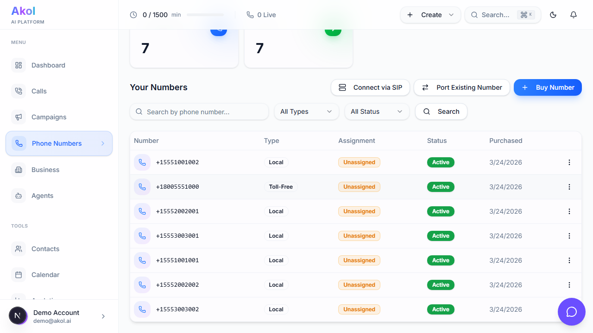Open the chat support bubble

[x=571, y=312]
